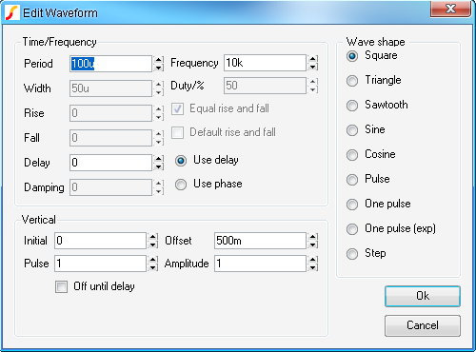Increase Period with up spinner arrow
This screenshot has width=476, height=352.
click(x=159, y=59)
